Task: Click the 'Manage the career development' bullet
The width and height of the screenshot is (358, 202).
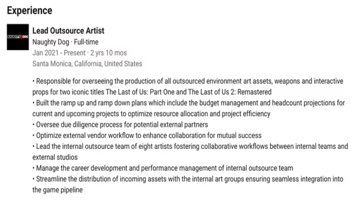Action: pyautogui.click(x=163, y=168)
